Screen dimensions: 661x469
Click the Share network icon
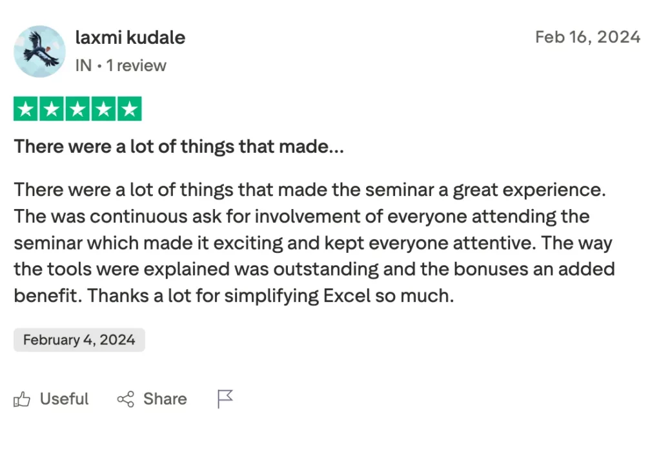125,400
